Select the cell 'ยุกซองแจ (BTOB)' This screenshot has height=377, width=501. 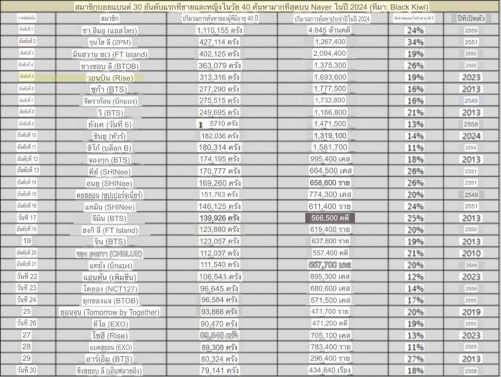coord(110,301)
